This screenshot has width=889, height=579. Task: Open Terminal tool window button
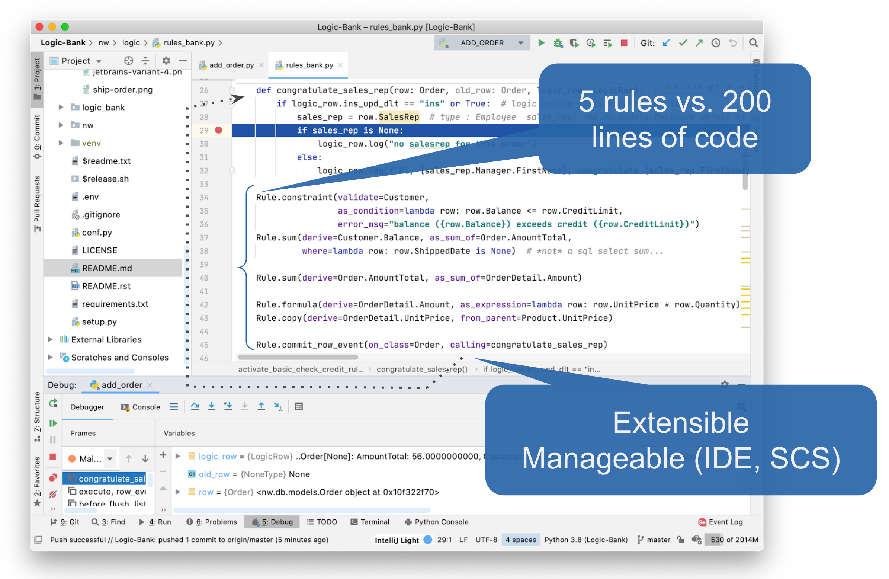coord(370,521)
